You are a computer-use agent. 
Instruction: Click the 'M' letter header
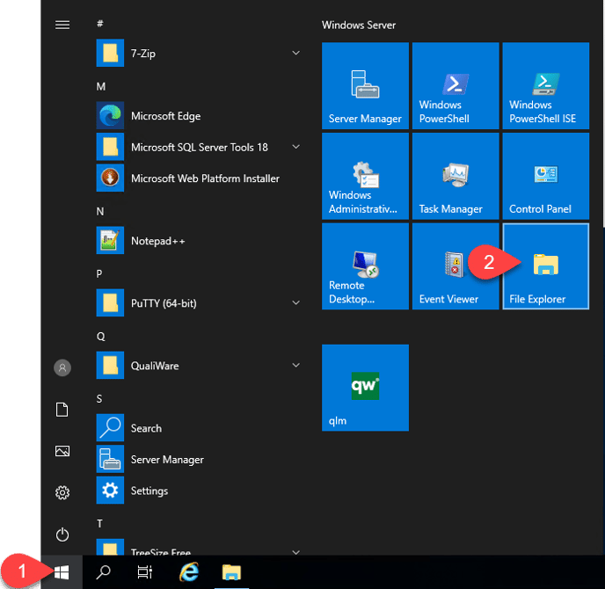pyautogui.click(x=101, y=86)
